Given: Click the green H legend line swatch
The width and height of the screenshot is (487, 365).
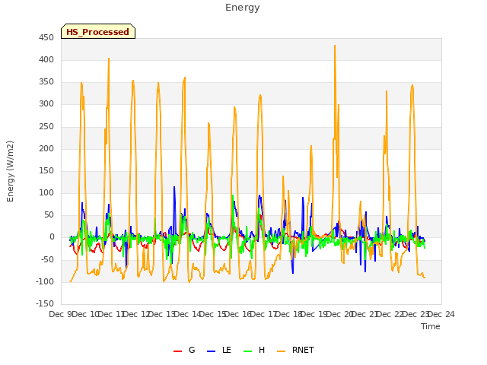Looking at the screenshot, I should [x=247, y=351].
